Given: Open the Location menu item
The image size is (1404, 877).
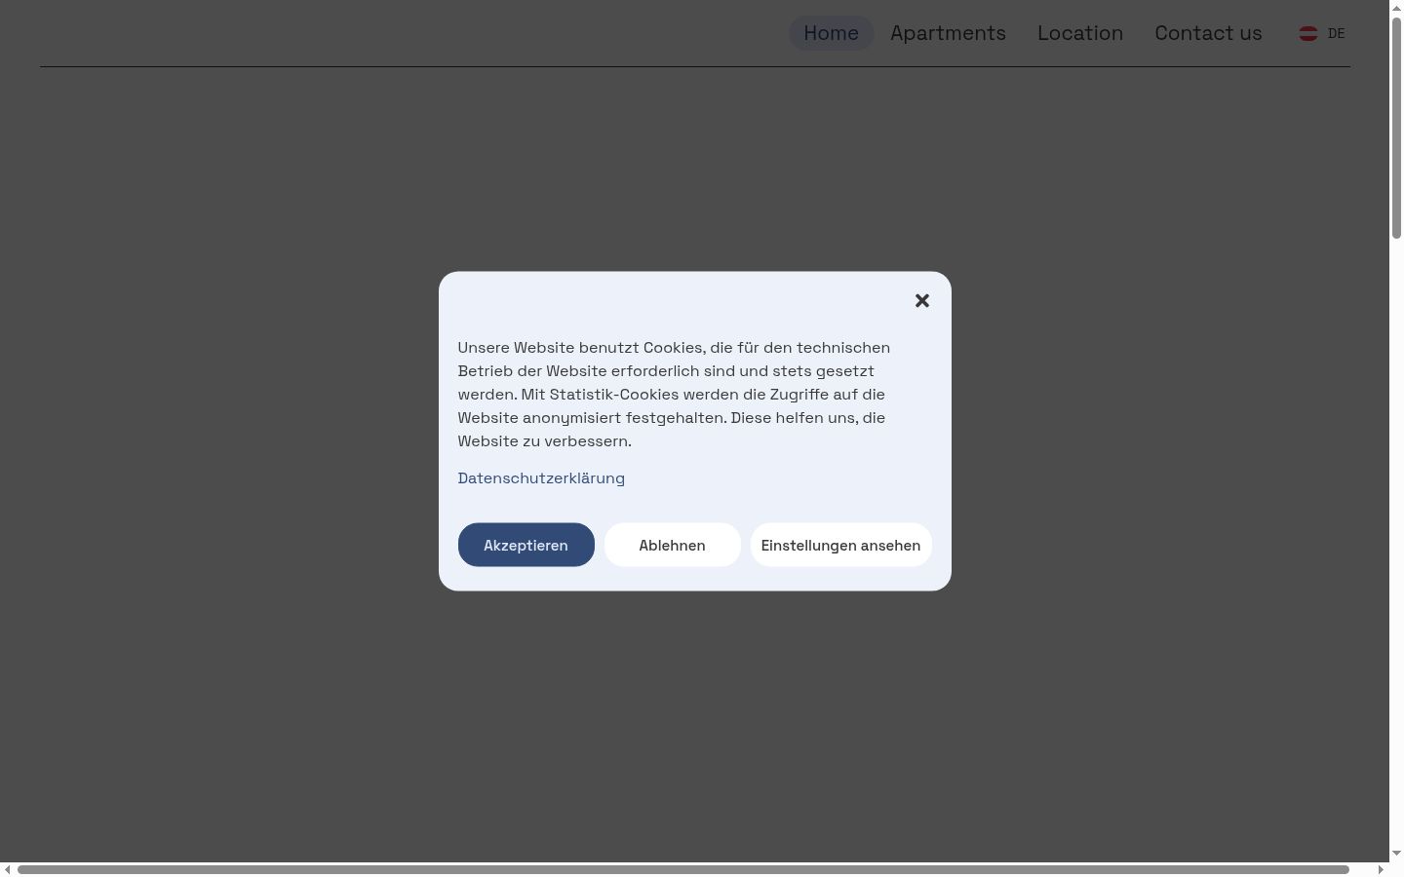Looking at the screenshot, I should (1080, 33).
